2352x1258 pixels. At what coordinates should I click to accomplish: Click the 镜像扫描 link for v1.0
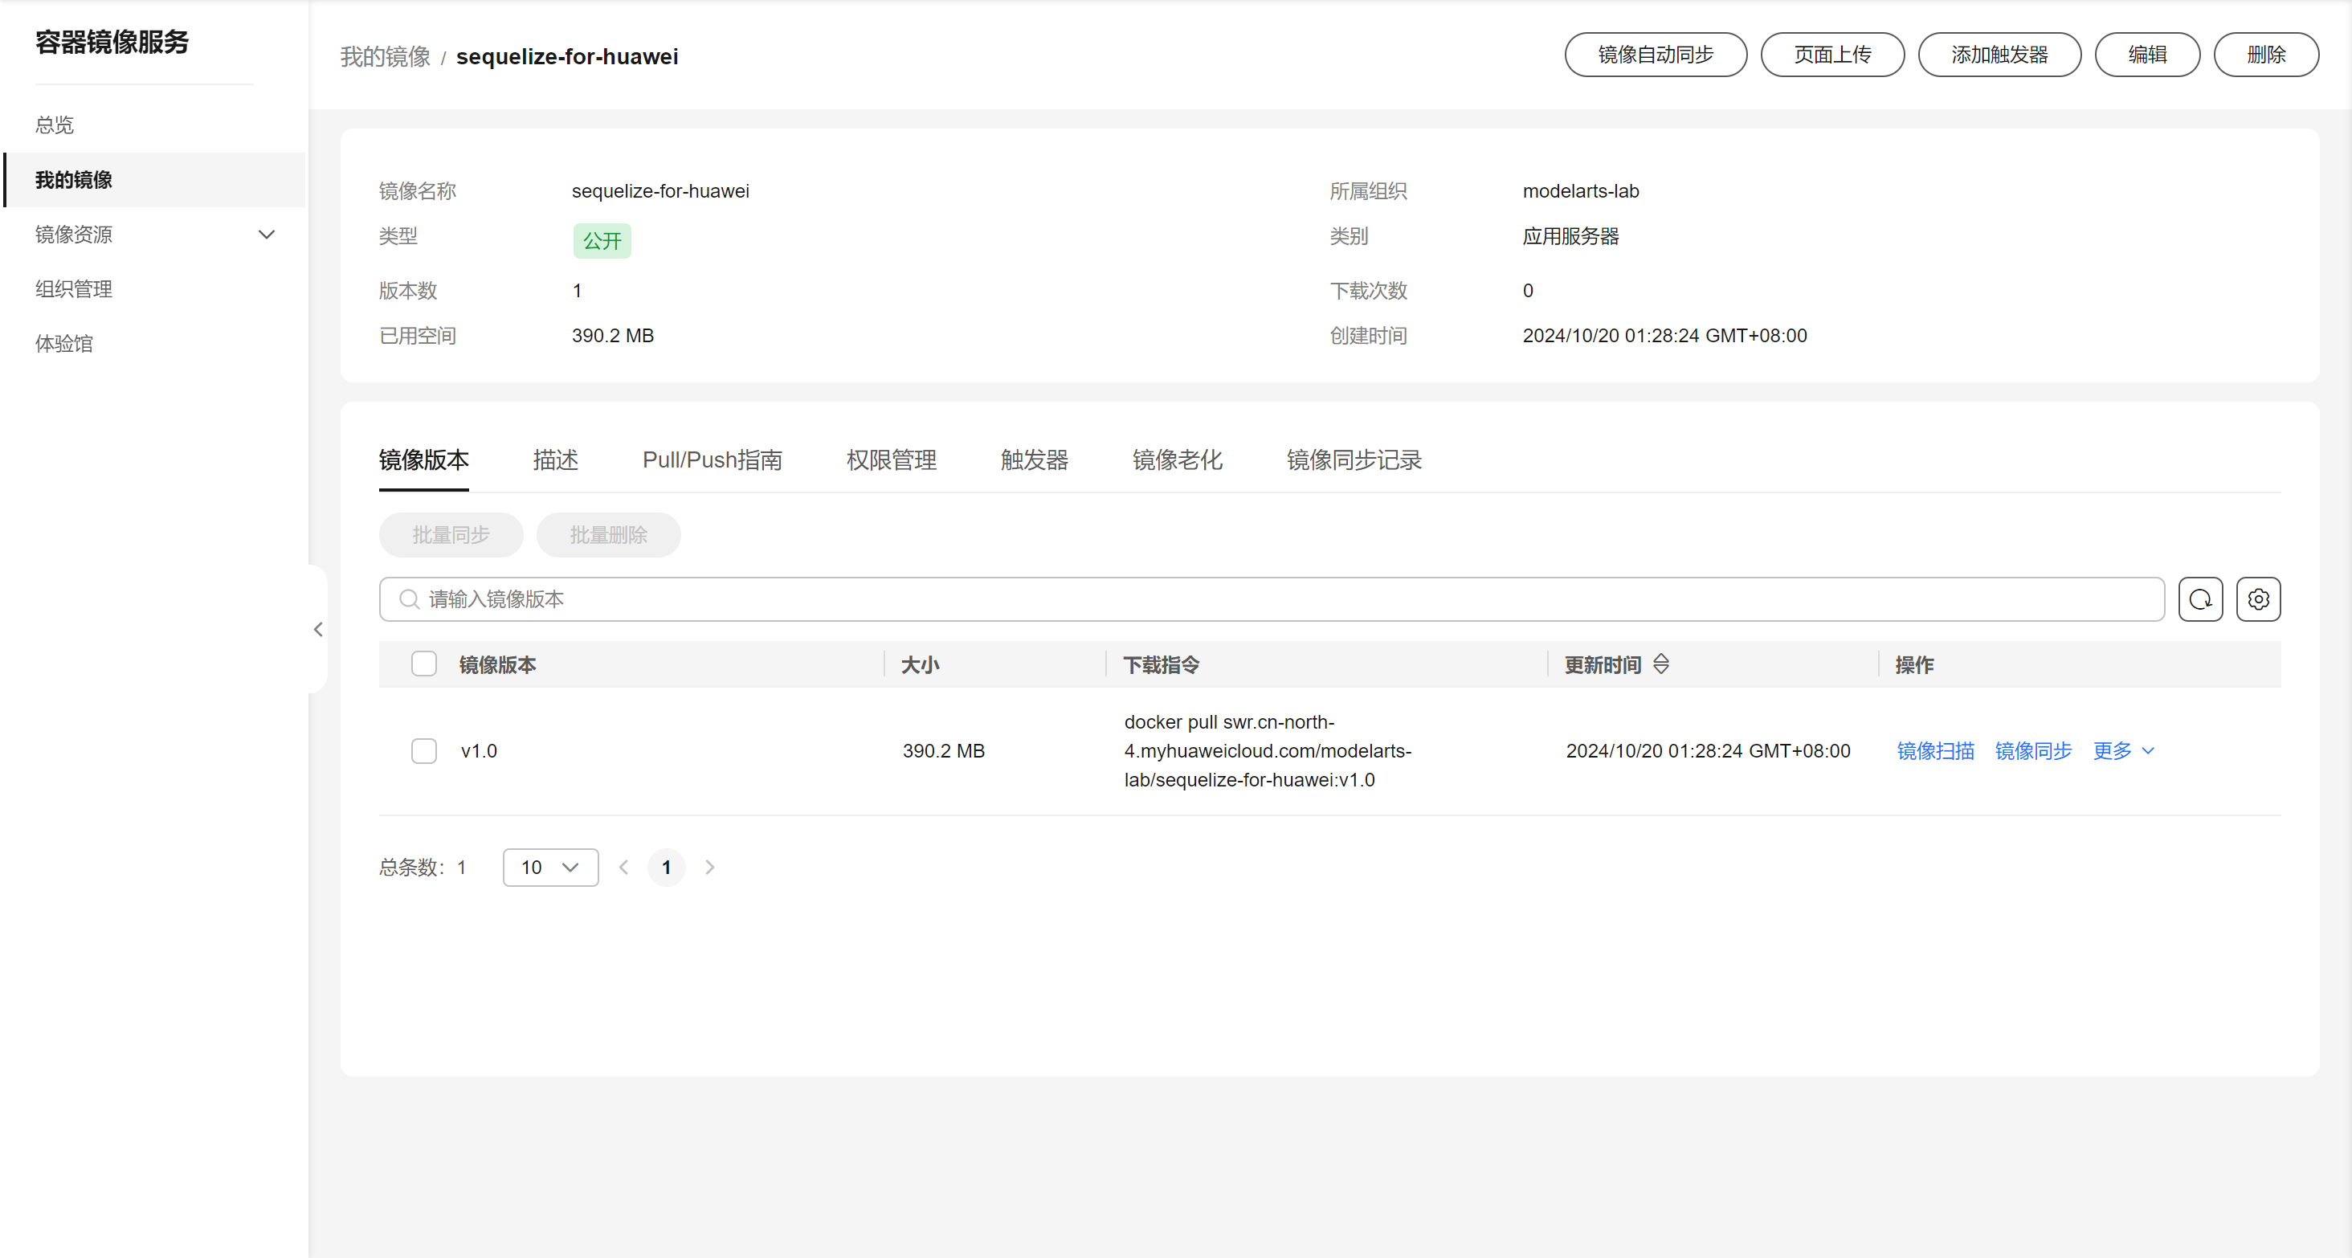click(x=1935, y=750)
